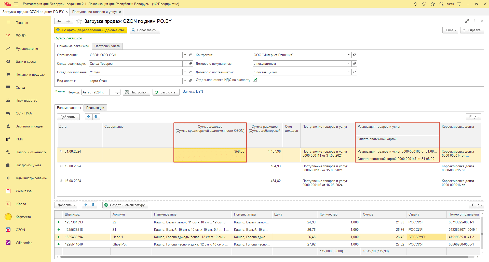Toggle Отдельная ставка НДС по экспорту checkbox
Image resolution: width=489 pixels, height=262 pixels.
coord(255,80)
